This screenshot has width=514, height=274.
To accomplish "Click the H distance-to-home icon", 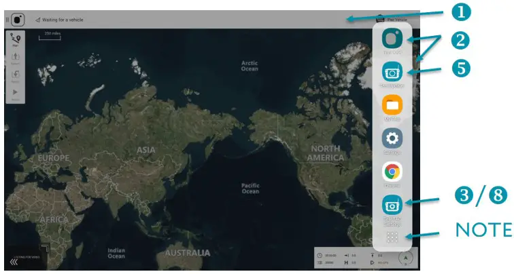I will [346, 262].
